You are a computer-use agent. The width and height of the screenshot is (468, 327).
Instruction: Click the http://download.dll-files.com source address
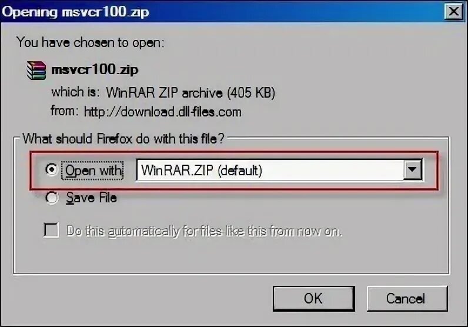[162, 112]
